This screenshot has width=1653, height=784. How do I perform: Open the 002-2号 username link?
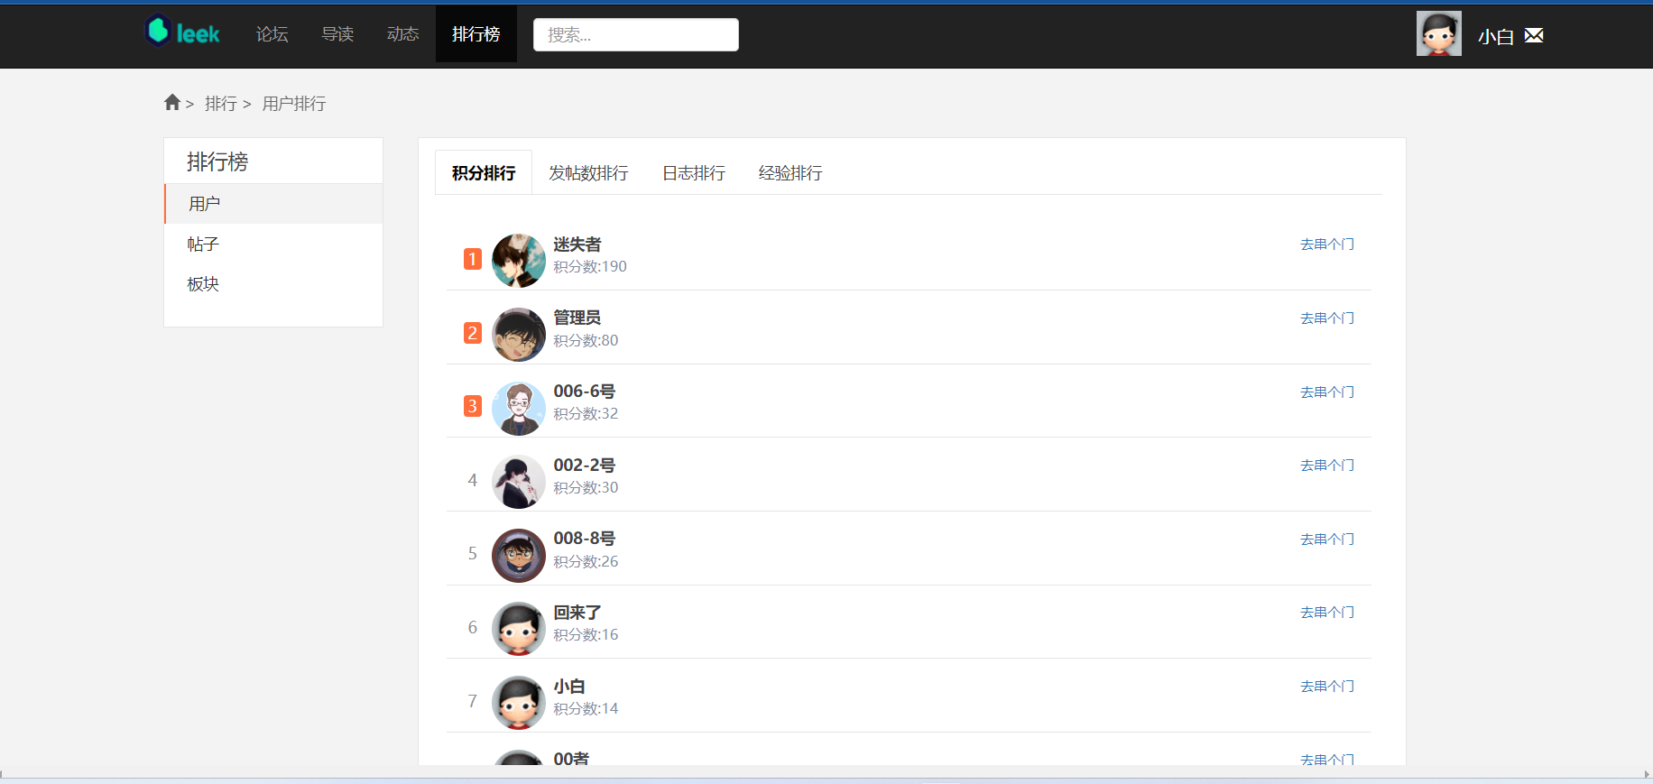pyautogui.click(x=585, y=466)
